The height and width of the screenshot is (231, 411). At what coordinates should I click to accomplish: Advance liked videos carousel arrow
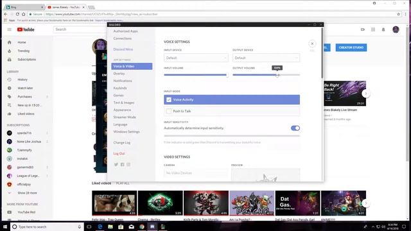point(366,203)
